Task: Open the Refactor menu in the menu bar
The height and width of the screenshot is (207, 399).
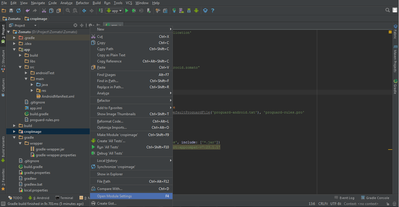Action: [82, 3]
